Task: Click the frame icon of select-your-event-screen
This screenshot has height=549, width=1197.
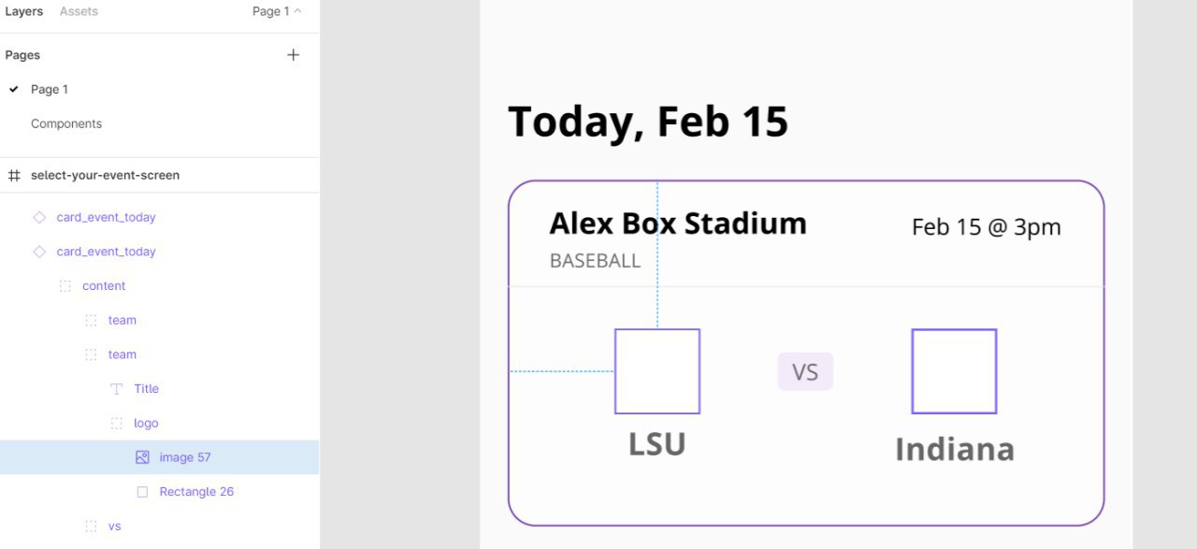Action: coord(14,175)
